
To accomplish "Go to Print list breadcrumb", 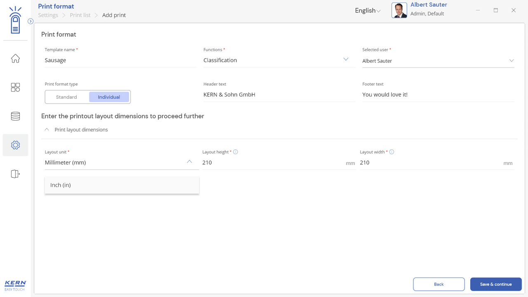I will (x=80, y=15).
